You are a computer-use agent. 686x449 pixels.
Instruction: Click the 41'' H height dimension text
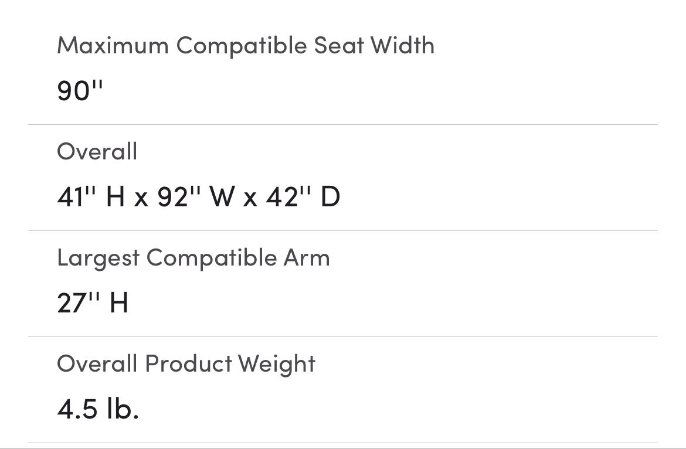91,197
